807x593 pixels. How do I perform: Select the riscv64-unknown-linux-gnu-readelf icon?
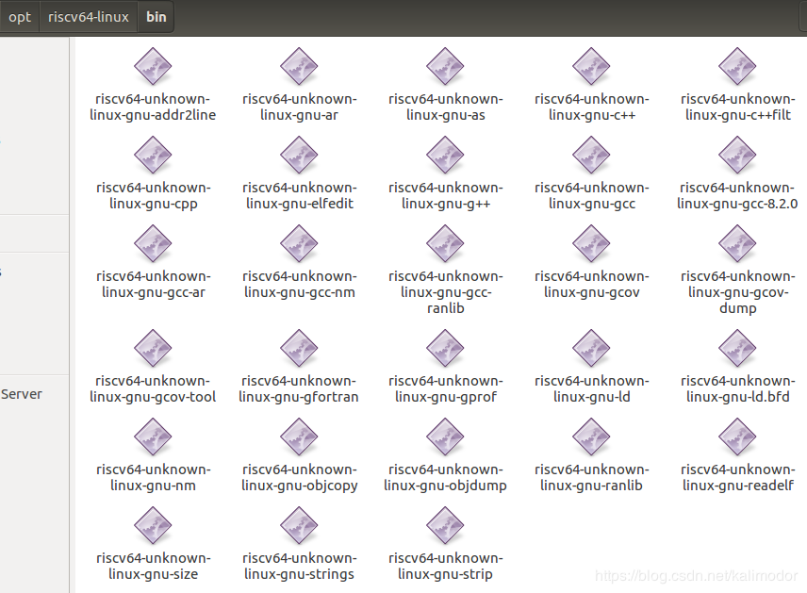point(737,437)
